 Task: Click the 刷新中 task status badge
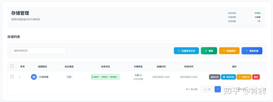pos(105,77)
